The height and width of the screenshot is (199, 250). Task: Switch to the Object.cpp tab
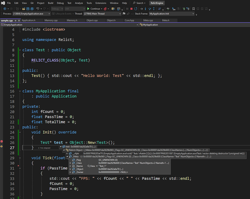click(91, 20)
